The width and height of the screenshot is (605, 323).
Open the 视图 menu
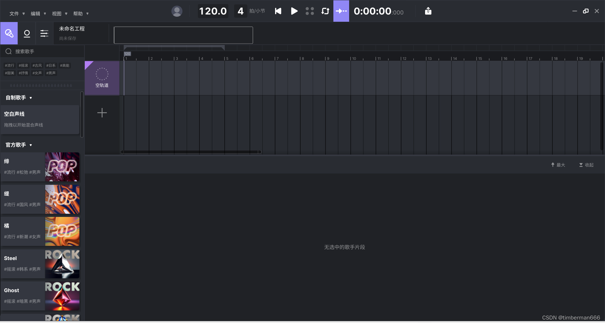point(60,14)
